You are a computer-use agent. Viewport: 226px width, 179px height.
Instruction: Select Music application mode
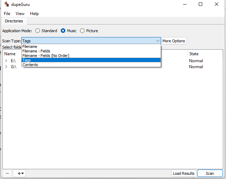pyautogui.click(x=68, y=31)
